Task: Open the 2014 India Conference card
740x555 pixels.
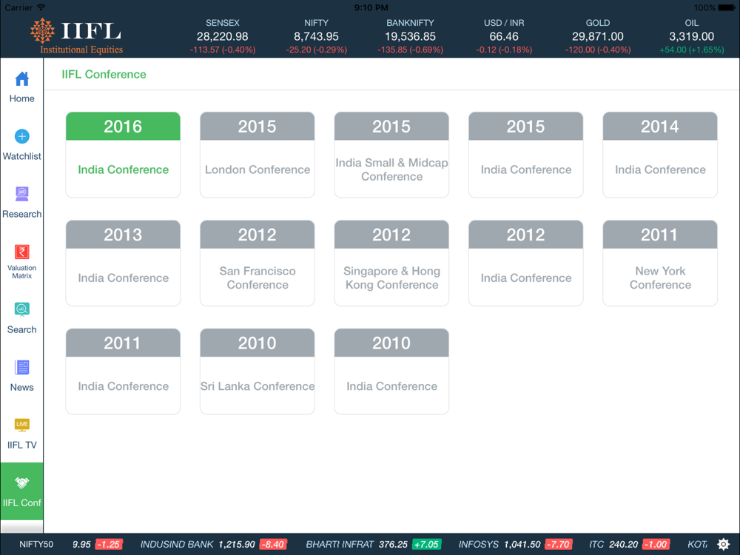Action: (660, 155)
